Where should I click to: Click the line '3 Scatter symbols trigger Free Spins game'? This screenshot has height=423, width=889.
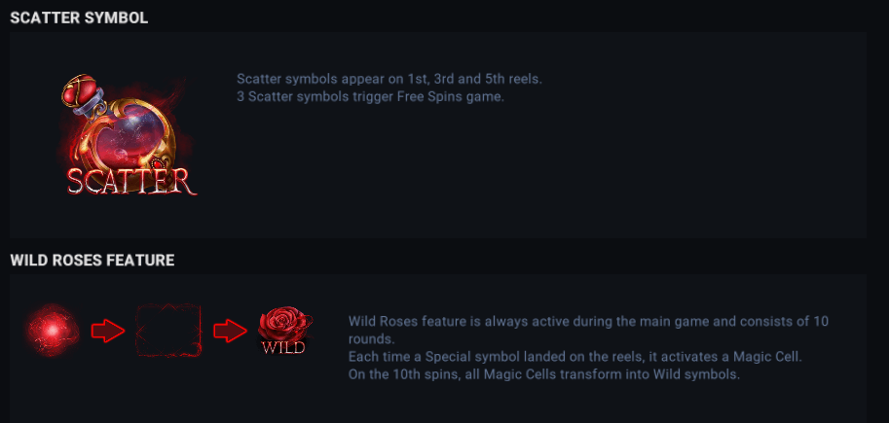pyautogui.click(x=370, y=96)
